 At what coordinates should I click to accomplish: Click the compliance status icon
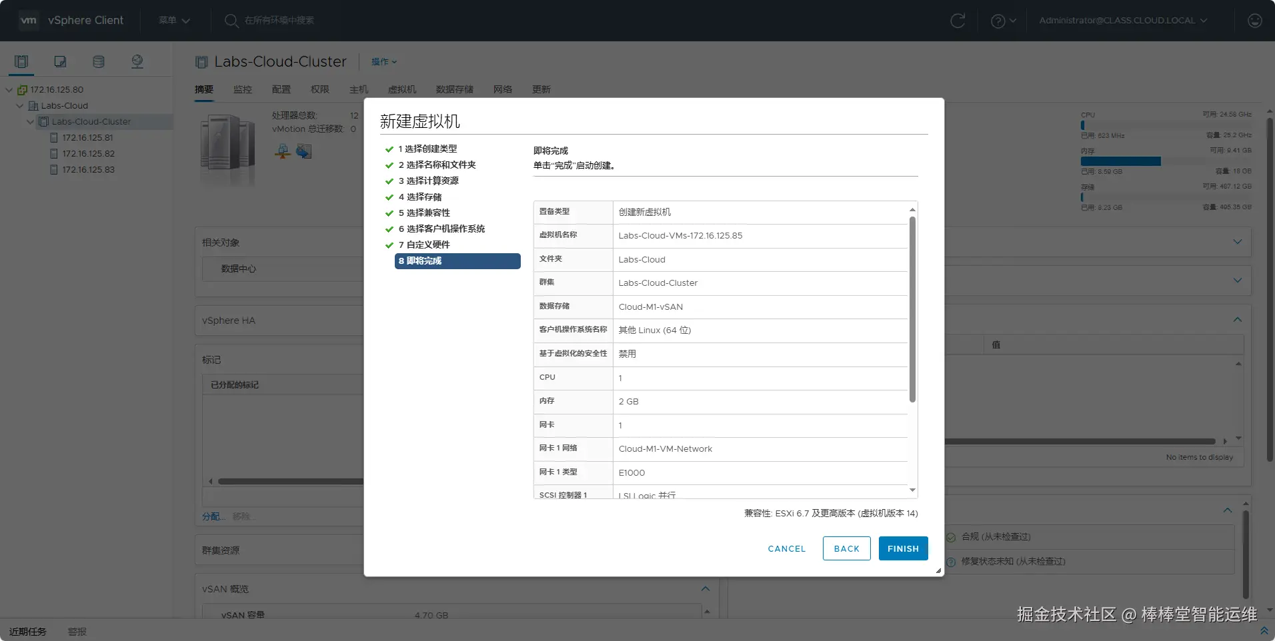[x=951, y=537]
